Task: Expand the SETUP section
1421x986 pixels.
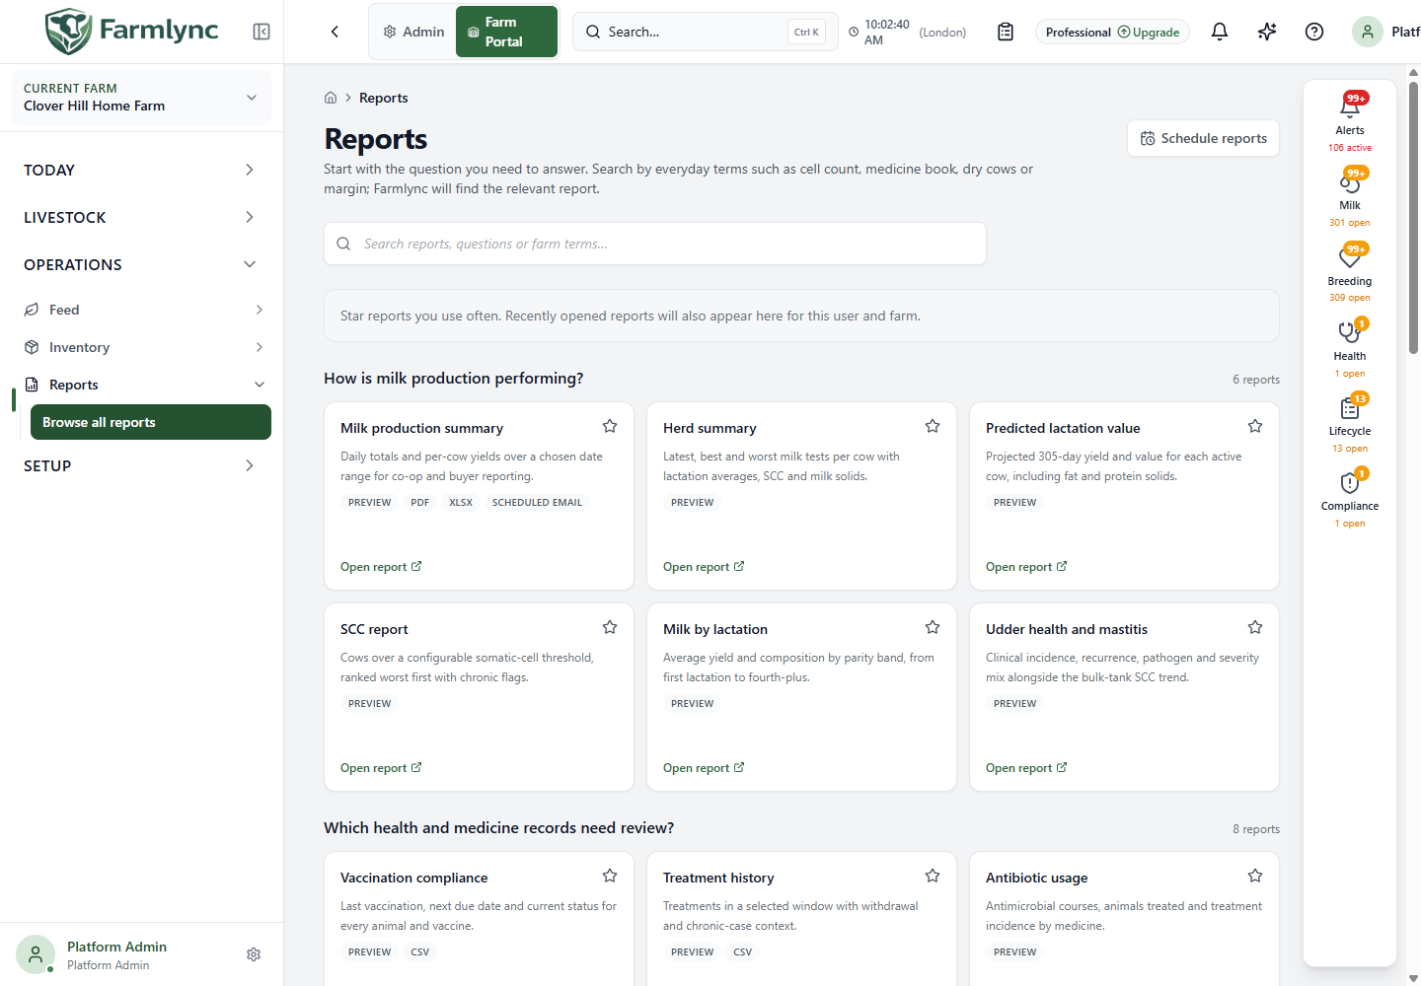Action: [x=141, y=465]
